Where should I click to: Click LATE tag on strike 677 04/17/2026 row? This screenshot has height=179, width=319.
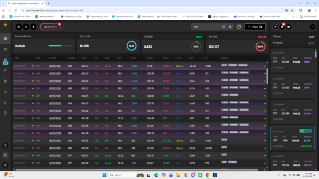(224, 155)
